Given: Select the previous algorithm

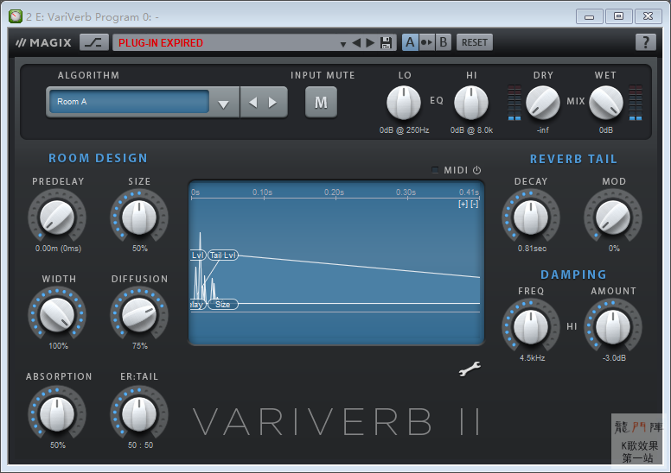Looking at the screenshot, I should [x=252, y=103].
